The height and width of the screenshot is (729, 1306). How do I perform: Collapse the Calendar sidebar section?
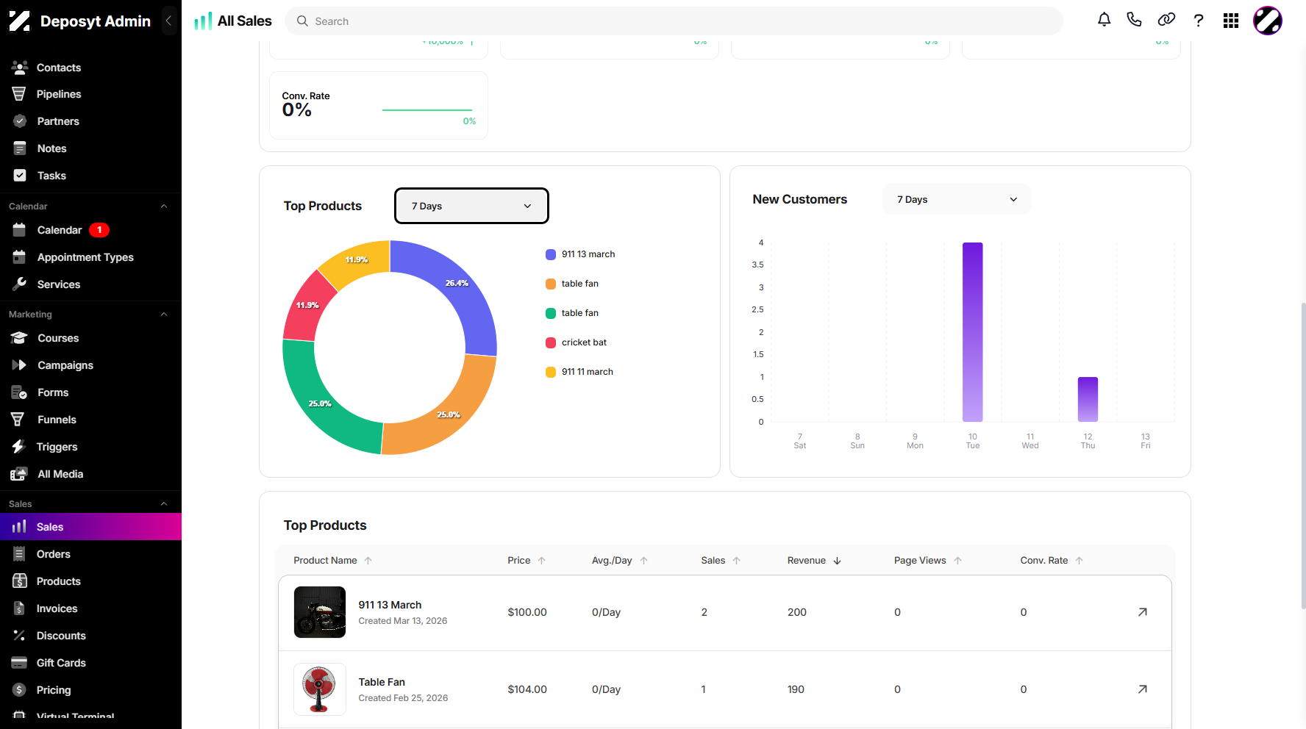[x=164, y=207]
